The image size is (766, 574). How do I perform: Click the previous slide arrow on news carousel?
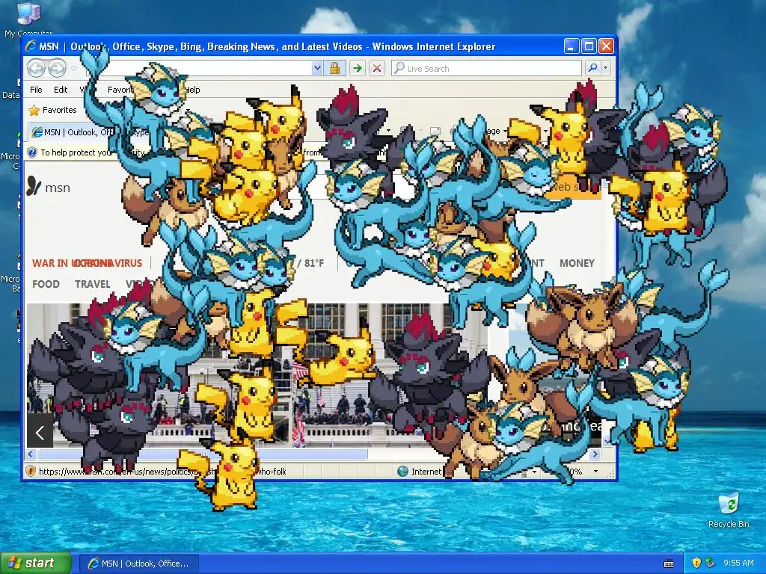coord(40,431)
